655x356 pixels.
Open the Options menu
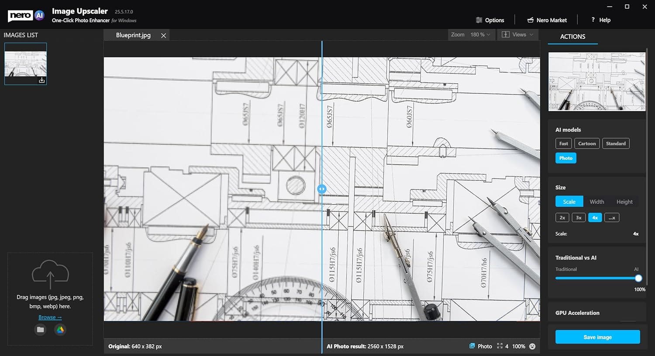(x=490, y=20)
